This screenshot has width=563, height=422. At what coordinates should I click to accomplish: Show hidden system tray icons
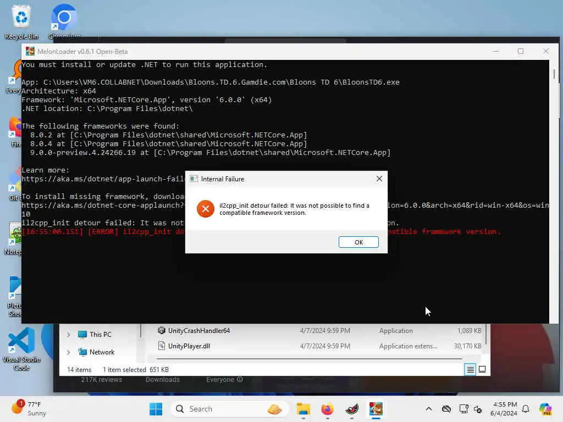coord(429,409)
